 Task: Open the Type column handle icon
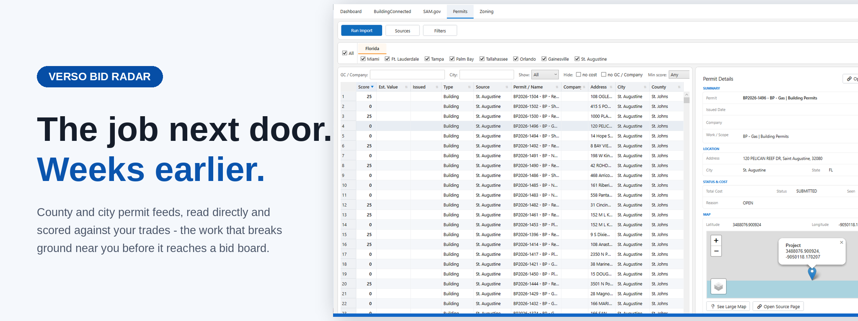pyautogui.click(x=469, y=87)
